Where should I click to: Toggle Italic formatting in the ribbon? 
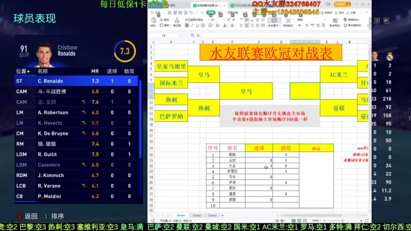(x=192, y=25)
